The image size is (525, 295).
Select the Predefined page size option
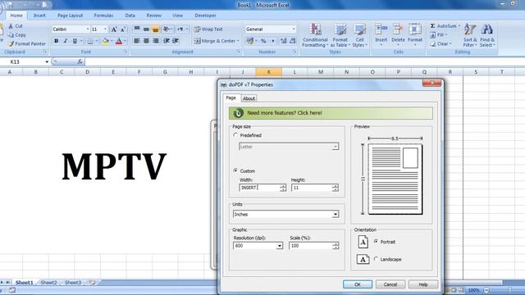[x=235, y=135]
